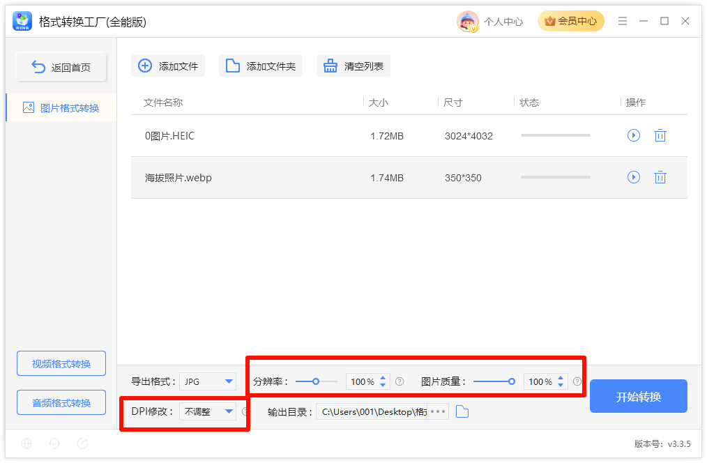Start converting 0图片.HEIC with its play icon
This screenshot has width=707, height=463.
(634, 135)
